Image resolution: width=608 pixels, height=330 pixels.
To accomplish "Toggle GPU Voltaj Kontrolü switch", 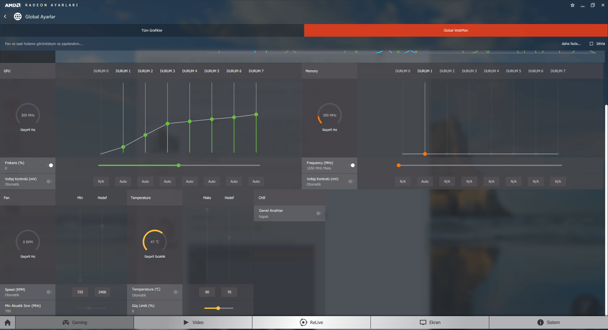I will tap(50, 181).
